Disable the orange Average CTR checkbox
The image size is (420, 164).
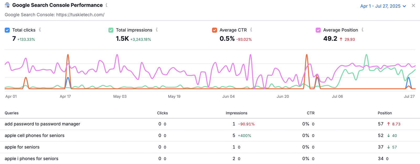point(214,30)
